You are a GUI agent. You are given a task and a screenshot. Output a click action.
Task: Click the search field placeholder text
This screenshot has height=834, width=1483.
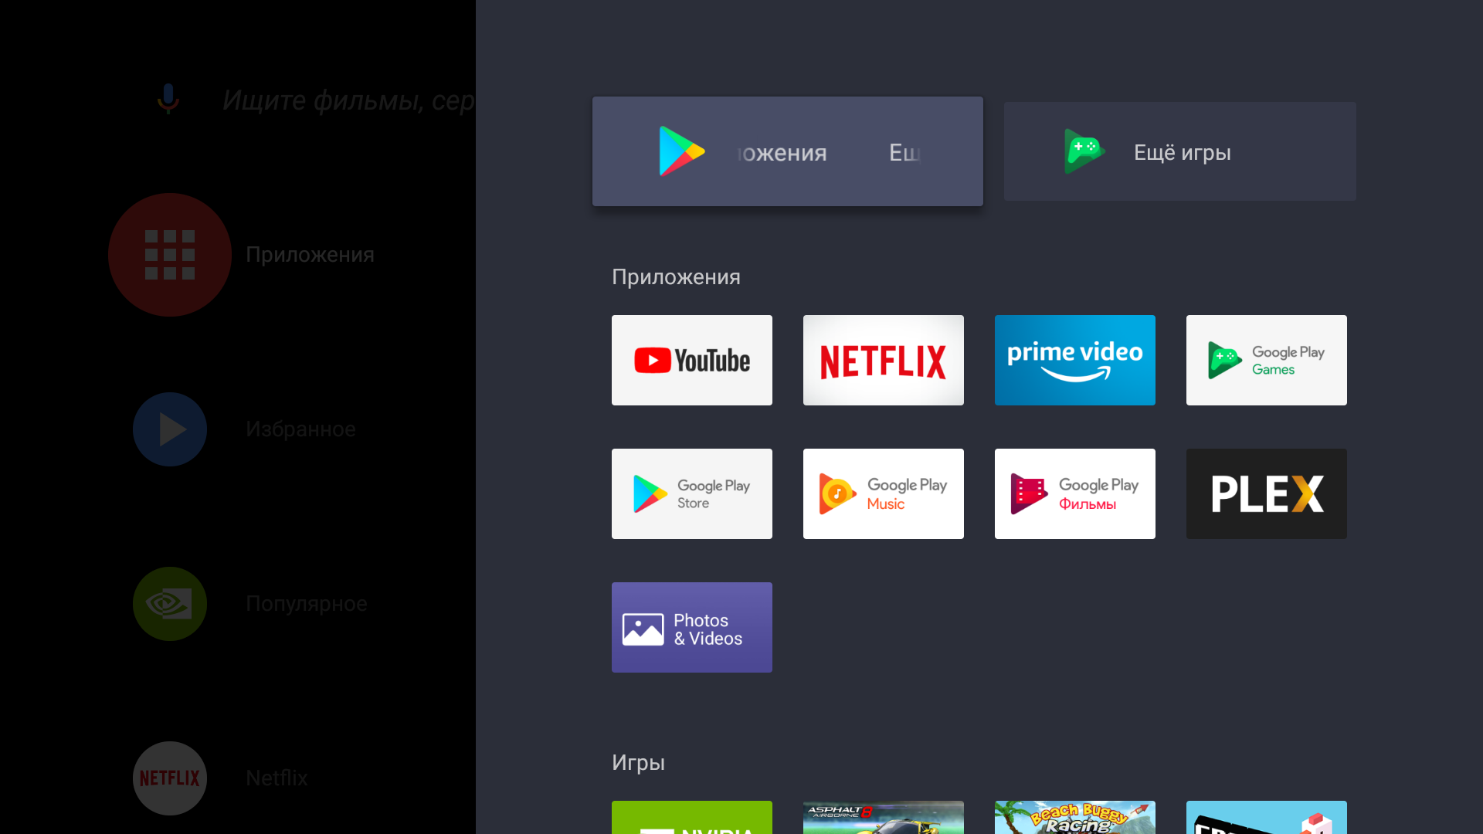click(348, 100)
